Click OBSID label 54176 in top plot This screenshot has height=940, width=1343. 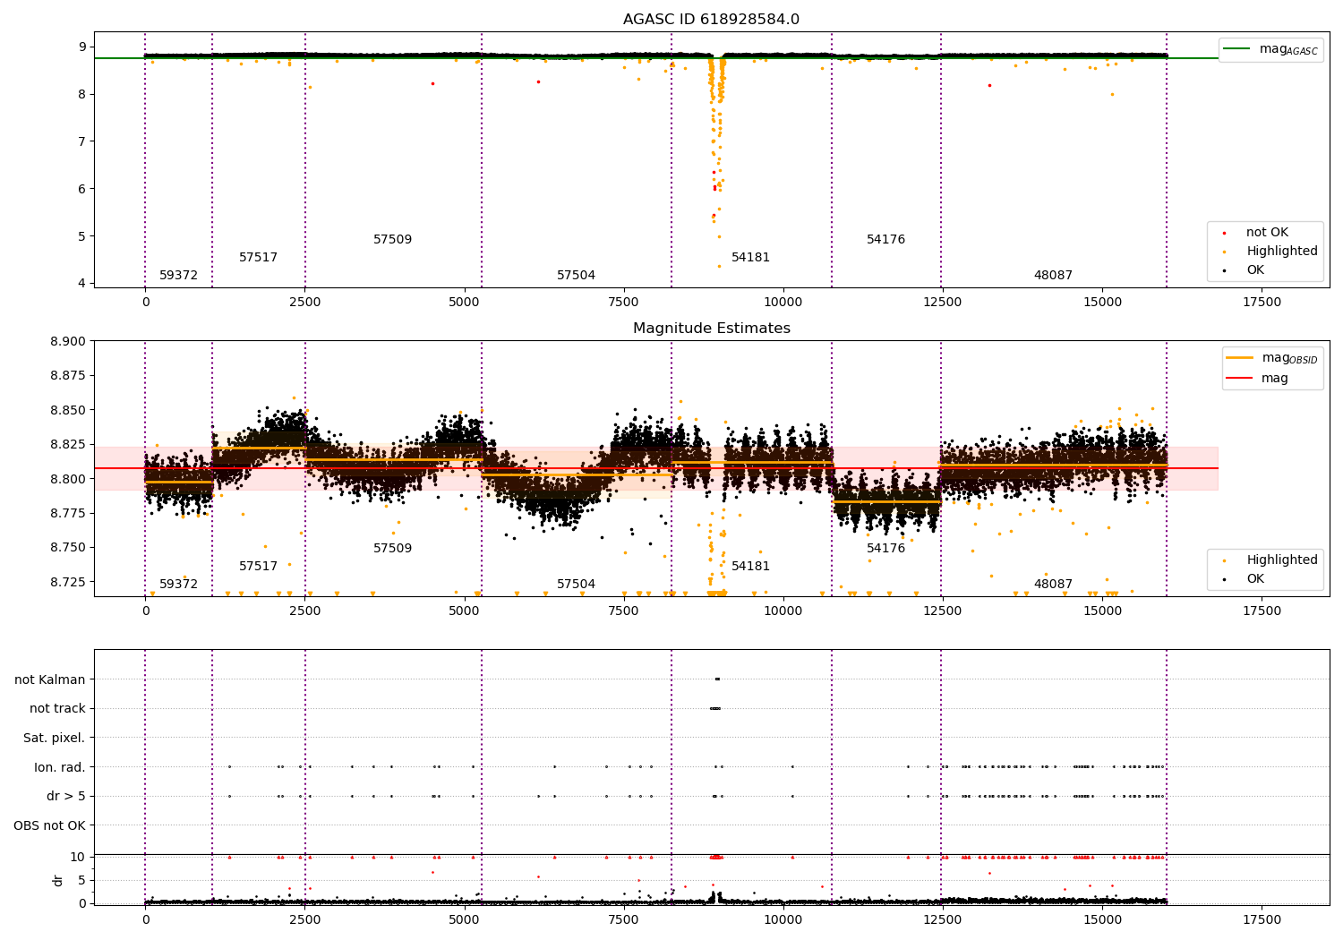click(885, 240)
